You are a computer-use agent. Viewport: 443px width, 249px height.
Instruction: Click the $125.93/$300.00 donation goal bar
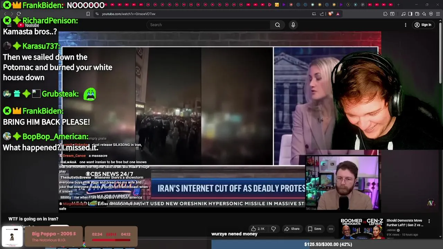tap(327, 244)
